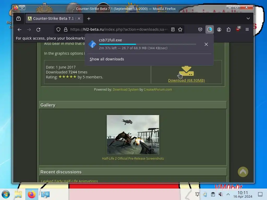Switch to Firefox in the taskbar
The image size is (267, 200).
(32, 194)
